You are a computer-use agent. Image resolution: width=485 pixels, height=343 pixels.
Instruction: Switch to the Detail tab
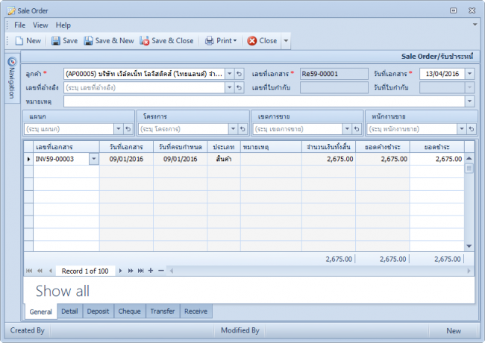tap(69, 311)
